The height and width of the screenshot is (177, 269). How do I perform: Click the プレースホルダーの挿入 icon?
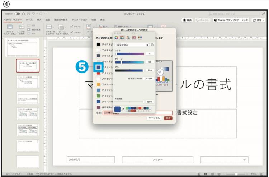click(61, 27)
